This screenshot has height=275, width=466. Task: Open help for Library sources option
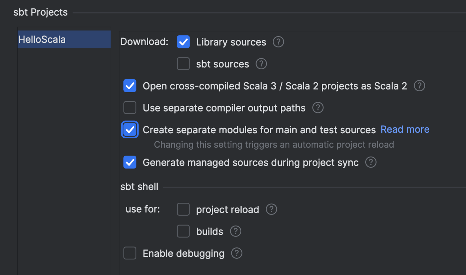(x=278, y=42)
